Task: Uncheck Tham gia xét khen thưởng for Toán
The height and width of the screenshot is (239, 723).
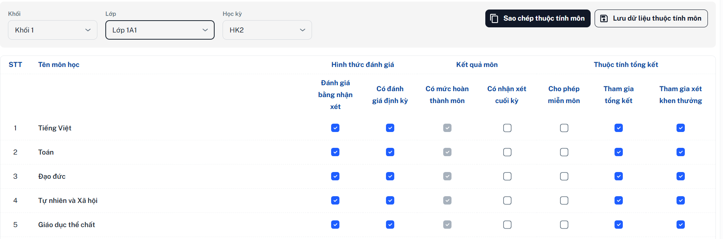Action: [681, 152]
